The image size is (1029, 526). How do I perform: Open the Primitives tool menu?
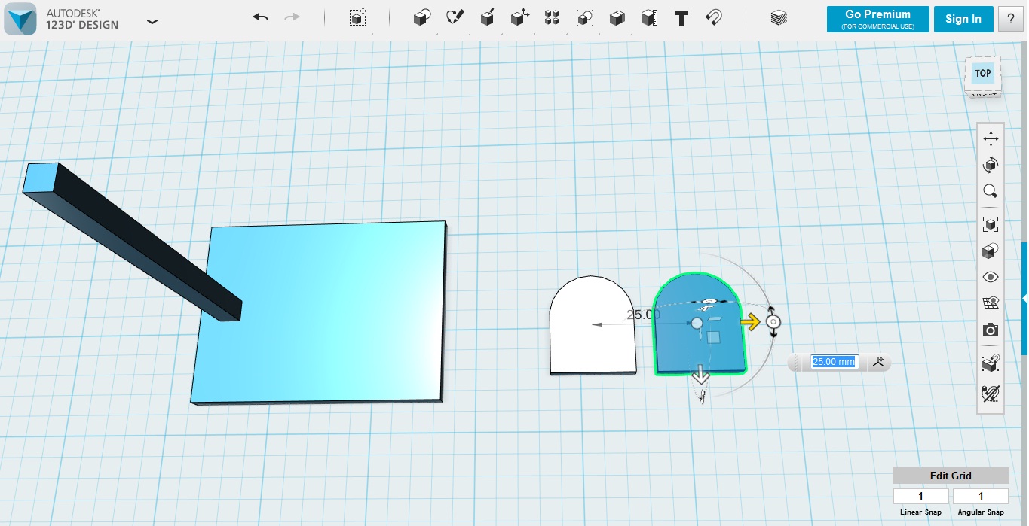[422, 18]
